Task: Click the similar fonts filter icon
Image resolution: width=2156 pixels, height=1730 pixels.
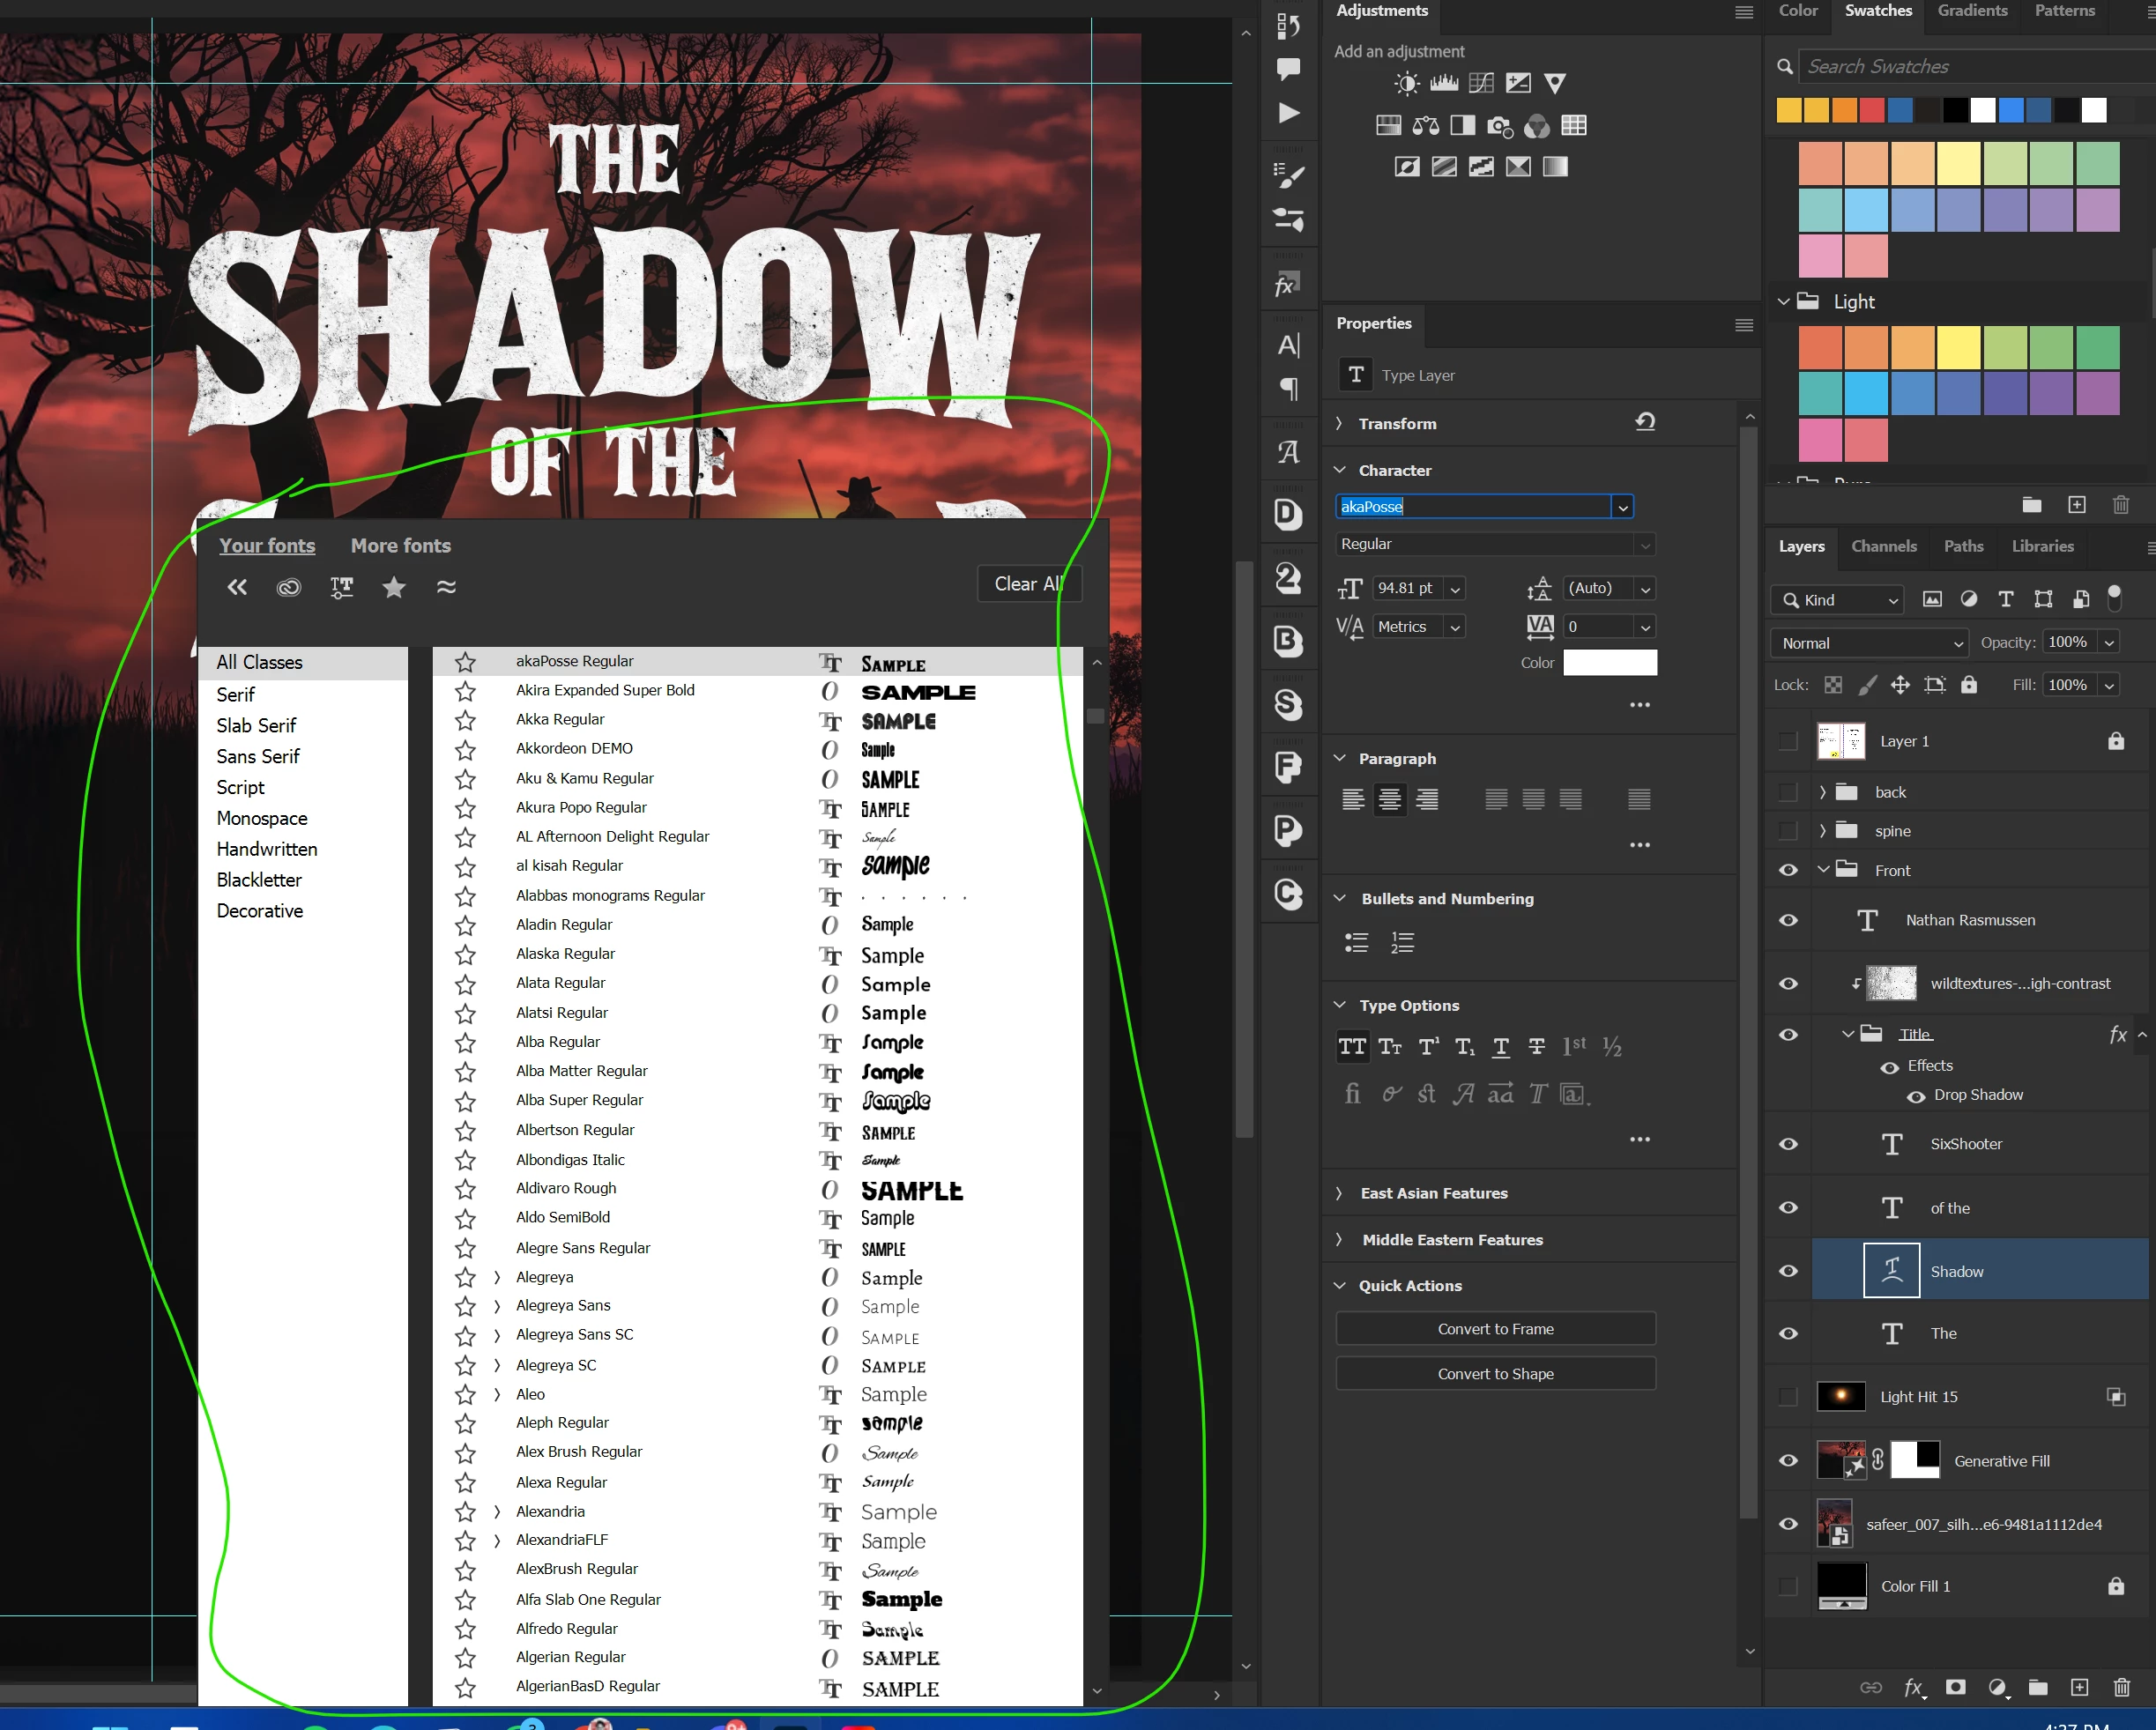Action: [x=446, y=587]
